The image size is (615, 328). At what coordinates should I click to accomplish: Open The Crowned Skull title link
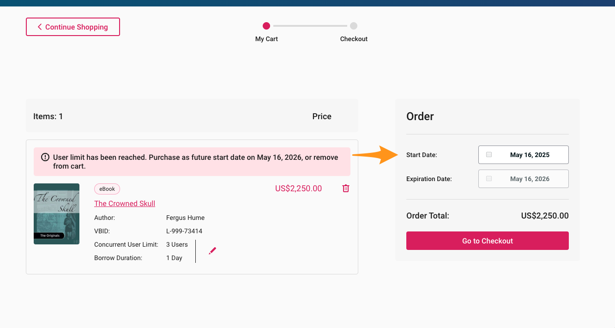[x=125, y=203]
